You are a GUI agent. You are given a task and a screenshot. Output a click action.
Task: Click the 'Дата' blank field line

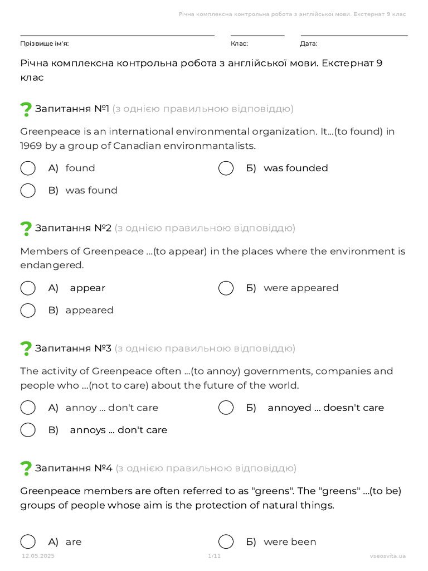tap(354, 36)
